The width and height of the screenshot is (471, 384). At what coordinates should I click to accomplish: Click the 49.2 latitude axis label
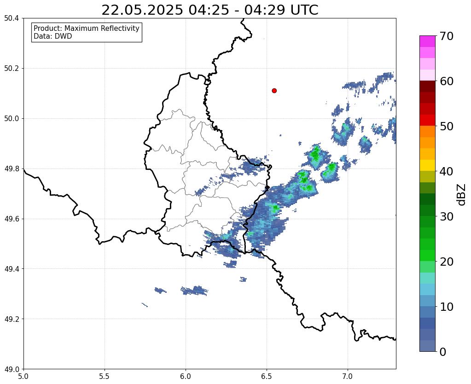[x=12, y=319]
